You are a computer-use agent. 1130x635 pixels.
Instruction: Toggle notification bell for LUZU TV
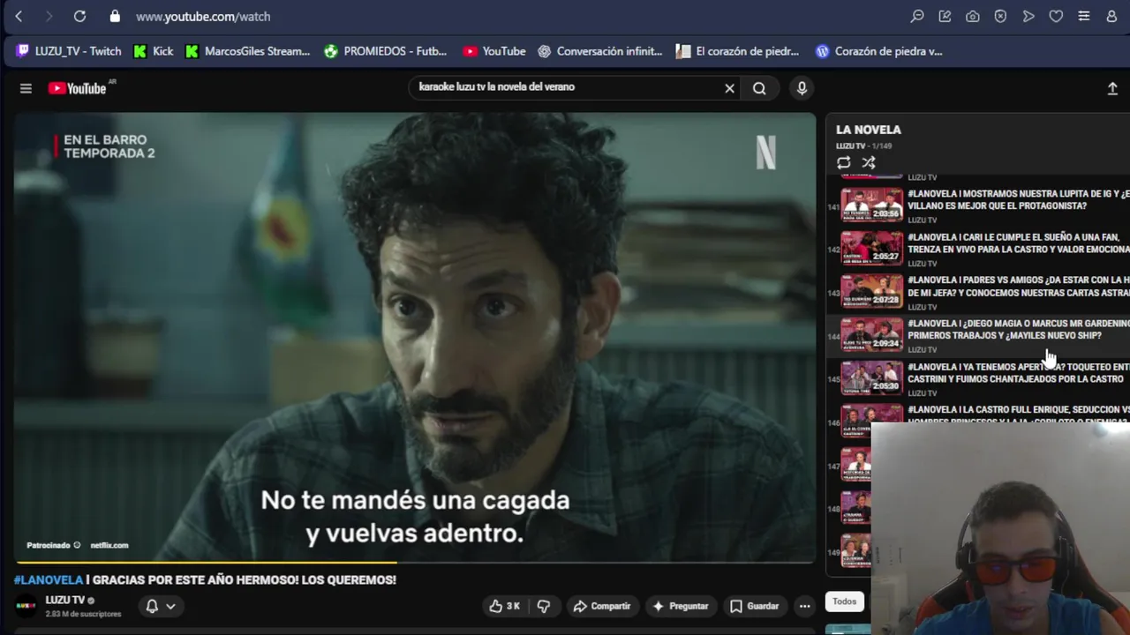pyautogui.click(x=152, y=606)
